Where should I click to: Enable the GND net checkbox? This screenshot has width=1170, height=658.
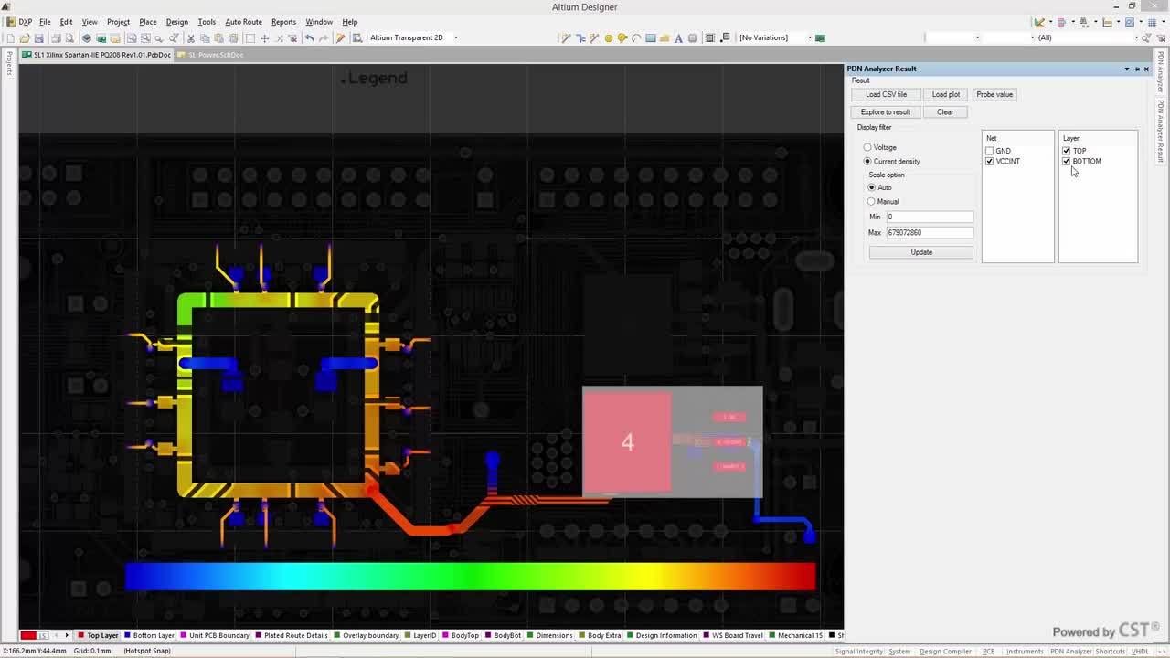tap(989, 151)
